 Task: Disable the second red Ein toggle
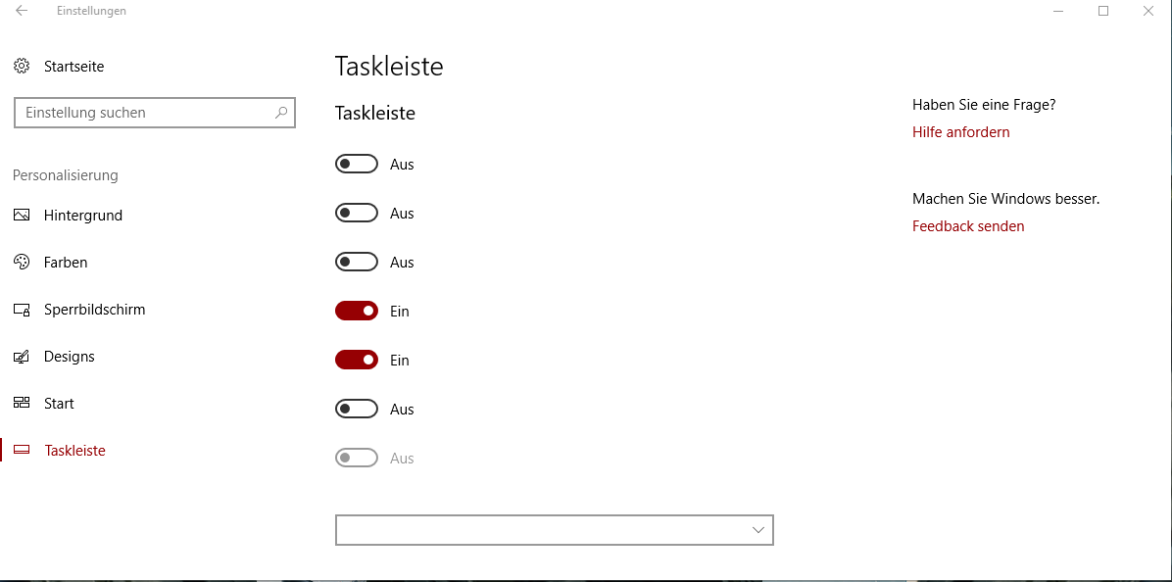point(357,361)
